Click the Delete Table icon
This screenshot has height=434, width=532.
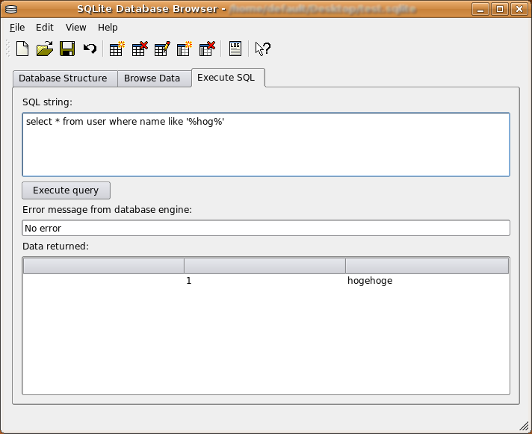139,49
